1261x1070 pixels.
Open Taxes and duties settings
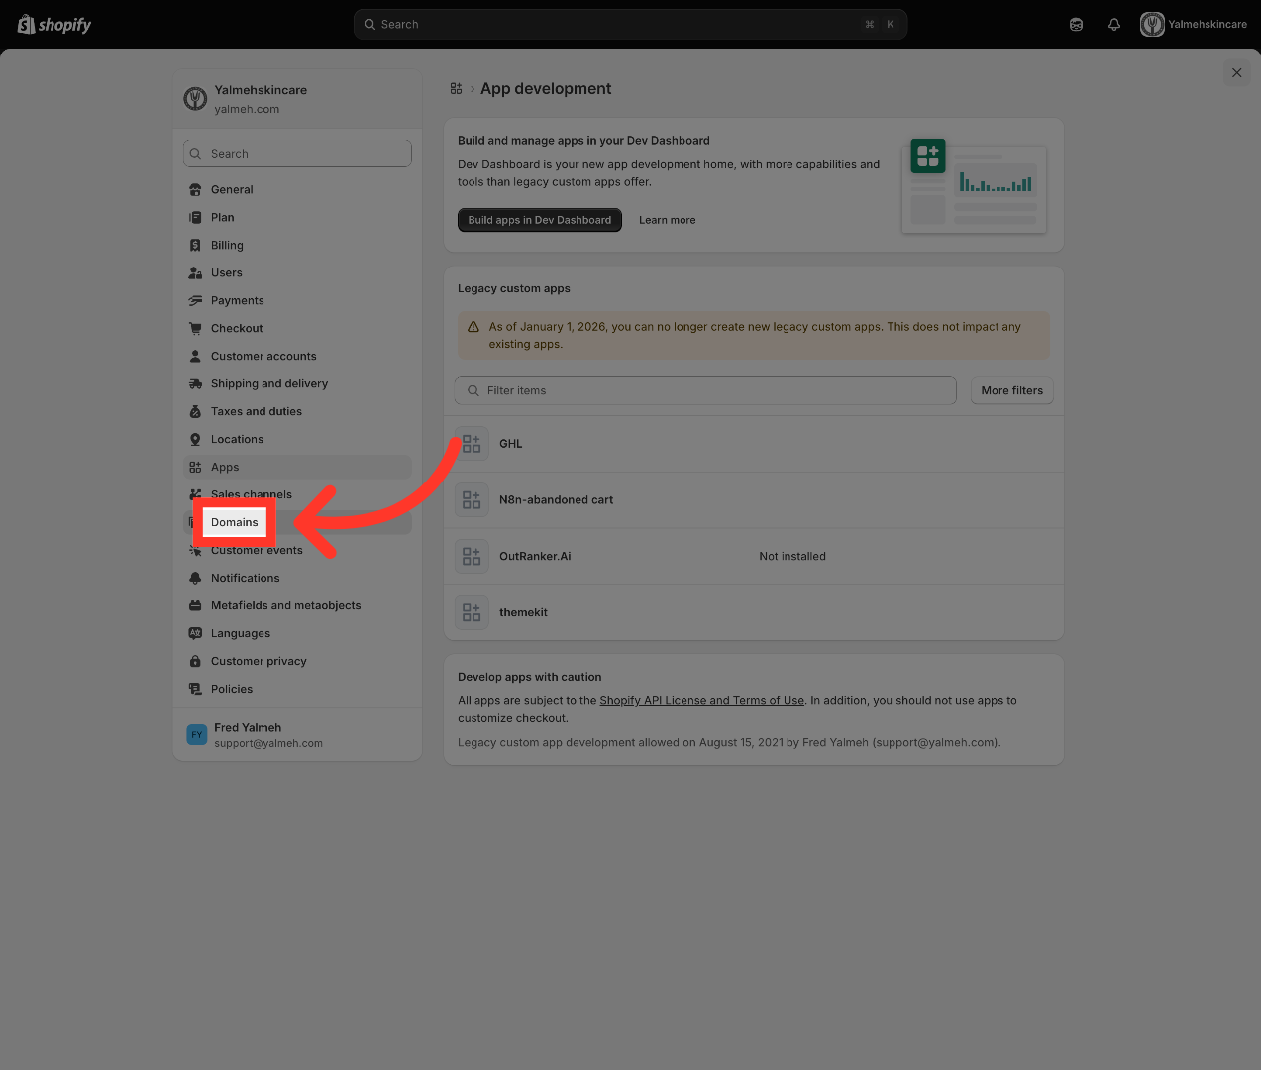click(297, 411)
